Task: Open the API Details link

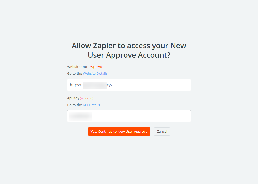Action: coord(91,105)
